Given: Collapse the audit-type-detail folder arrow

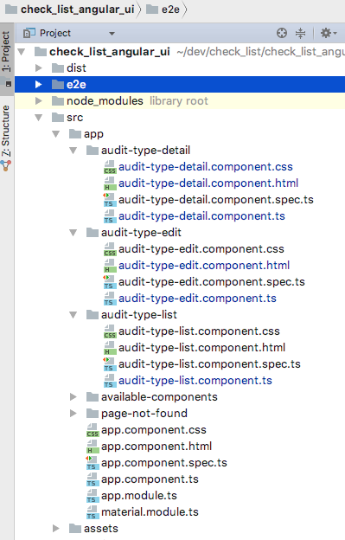Looking at the screenshot, I should click(73, 151).
